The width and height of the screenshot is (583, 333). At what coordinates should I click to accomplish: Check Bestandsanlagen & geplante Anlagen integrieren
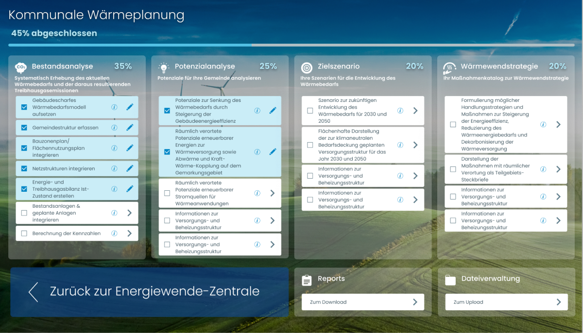pos(24,213)
